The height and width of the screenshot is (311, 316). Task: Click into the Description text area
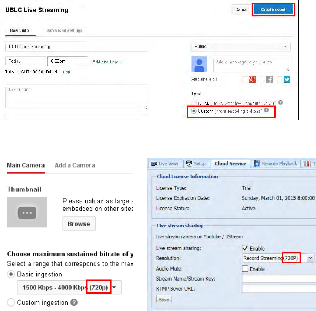76,97
